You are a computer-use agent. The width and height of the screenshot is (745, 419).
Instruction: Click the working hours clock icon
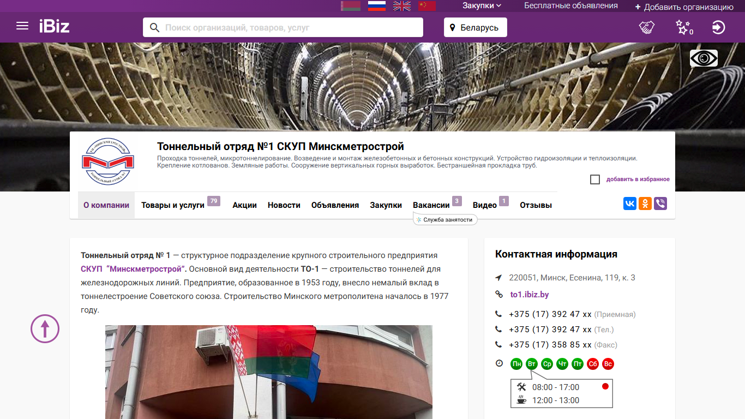pyautogui.click(x=499, y=363)
